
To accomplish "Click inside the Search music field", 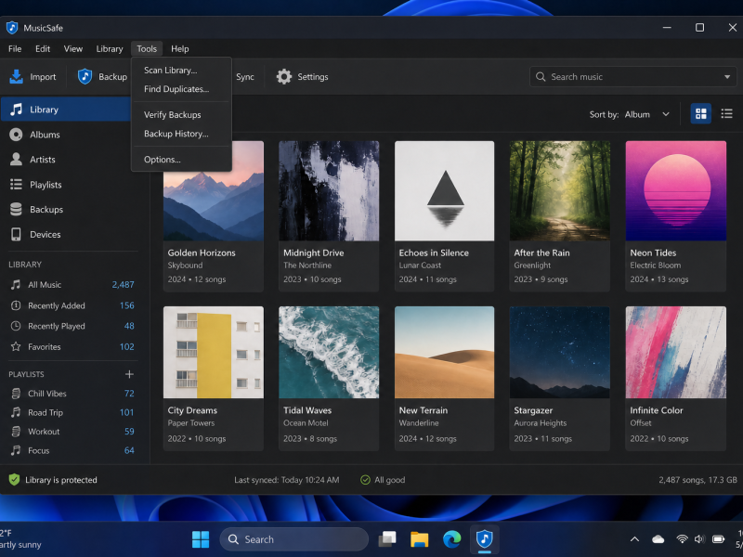I will (632, 77).
